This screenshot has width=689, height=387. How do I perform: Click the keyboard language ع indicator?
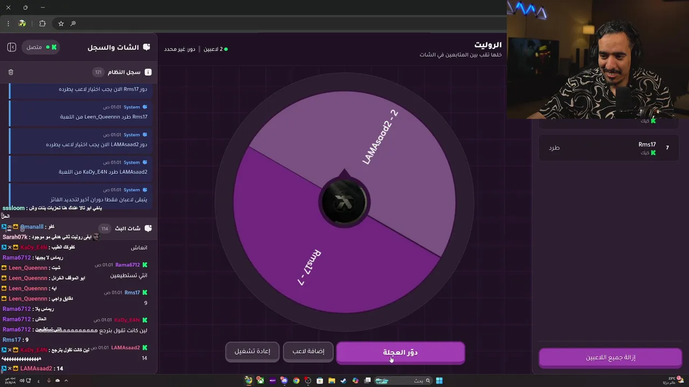(x=38, y=381)
